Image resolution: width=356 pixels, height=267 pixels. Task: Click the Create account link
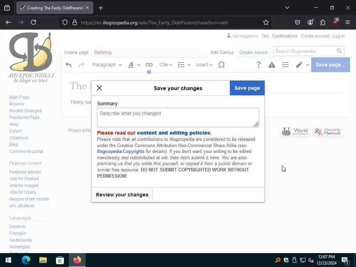click(315, 36)
